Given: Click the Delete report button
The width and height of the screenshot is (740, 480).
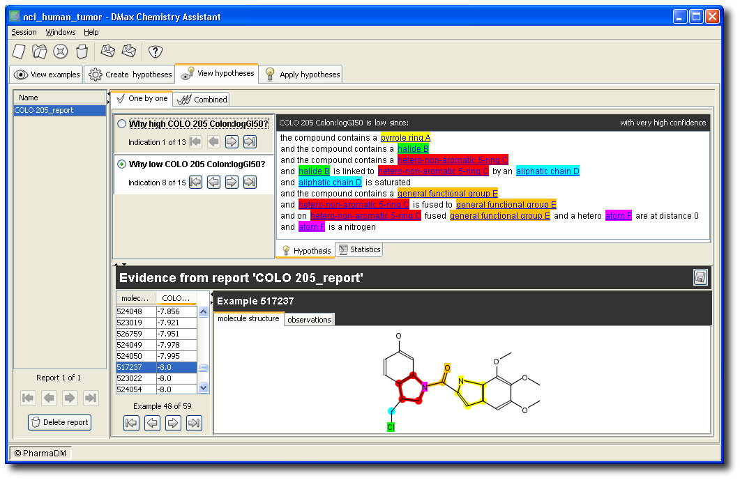Looking at the screenshot, I should coord(60,422).
